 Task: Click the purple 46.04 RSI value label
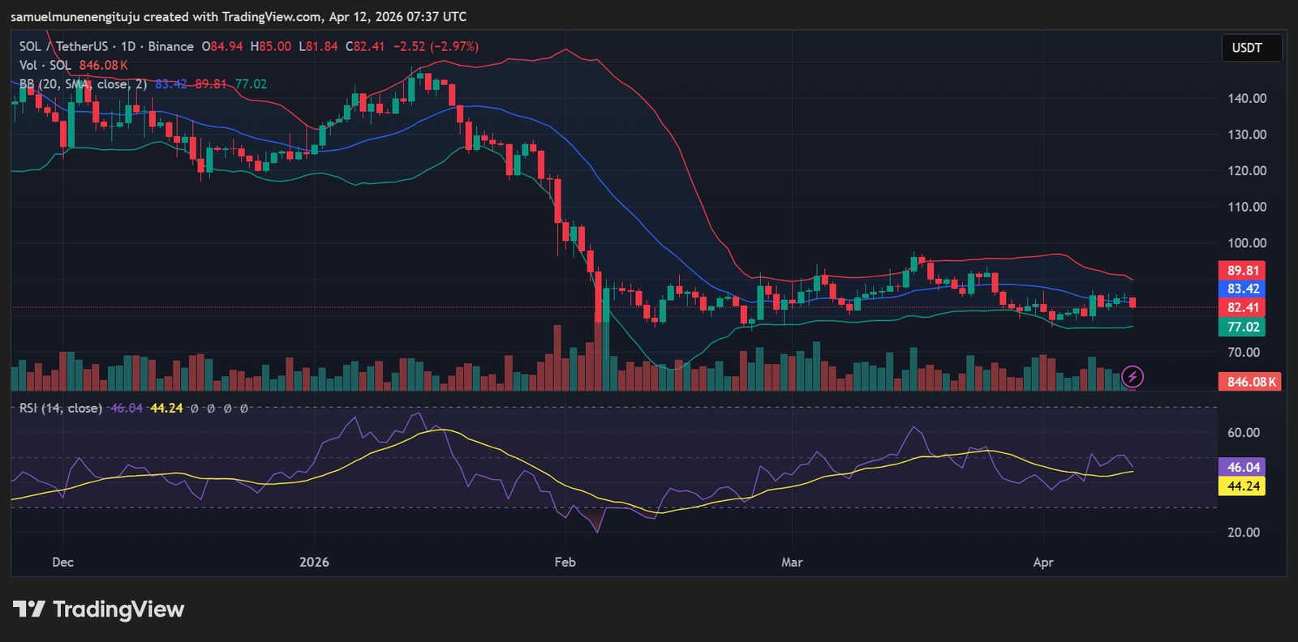1242,468
